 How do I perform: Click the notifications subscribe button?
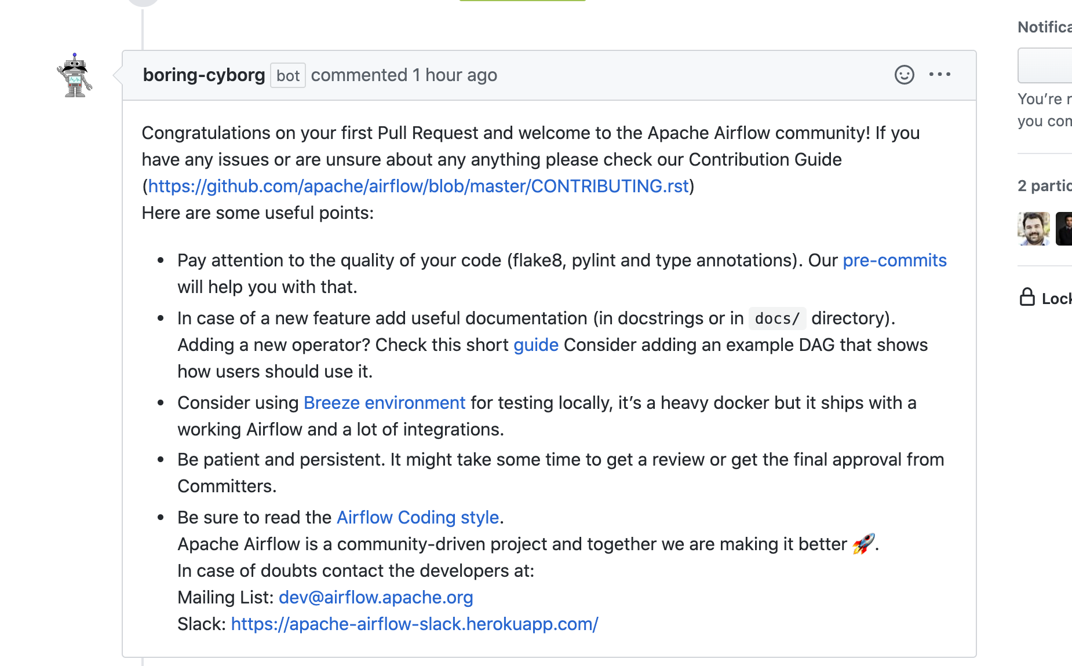[x=1045, y=65]
